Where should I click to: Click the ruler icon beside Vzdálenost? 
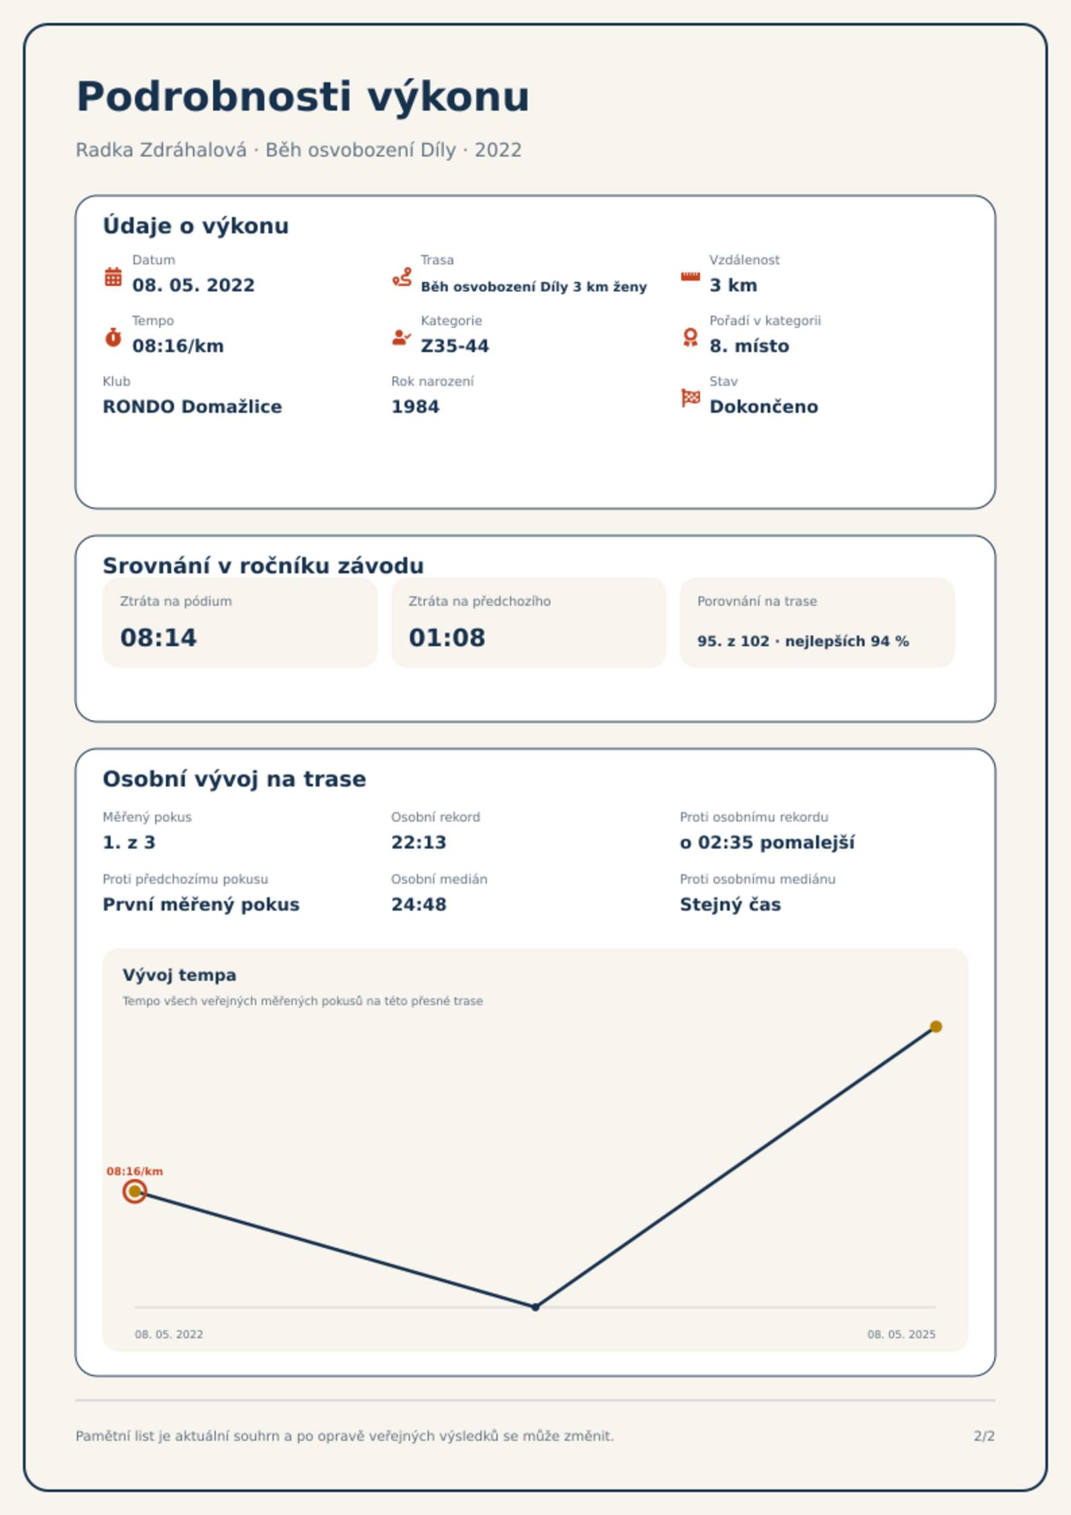pos(690,277)
